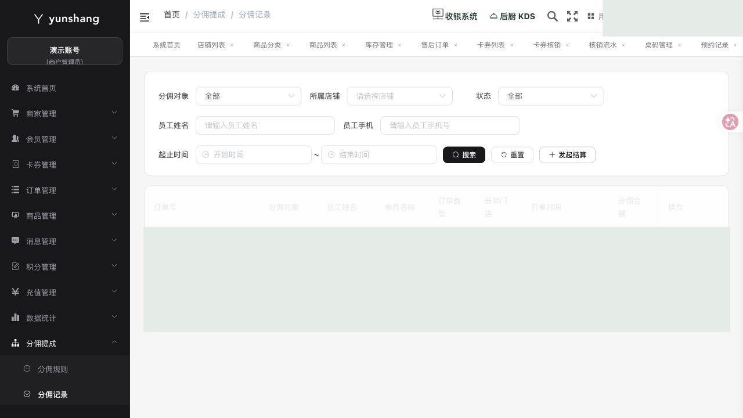Switch to the 系统首页 tab
Image resolution: width=743 pixels, height=418 pixels.
(x=166, y=45)
